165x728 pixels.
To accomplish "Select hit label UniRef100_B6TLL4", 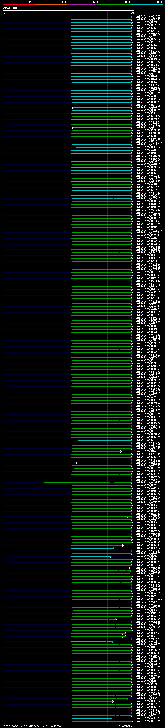I will click(148, 716).
